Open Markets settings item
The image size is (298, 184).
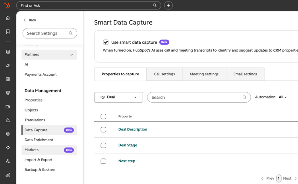point(49,150)
